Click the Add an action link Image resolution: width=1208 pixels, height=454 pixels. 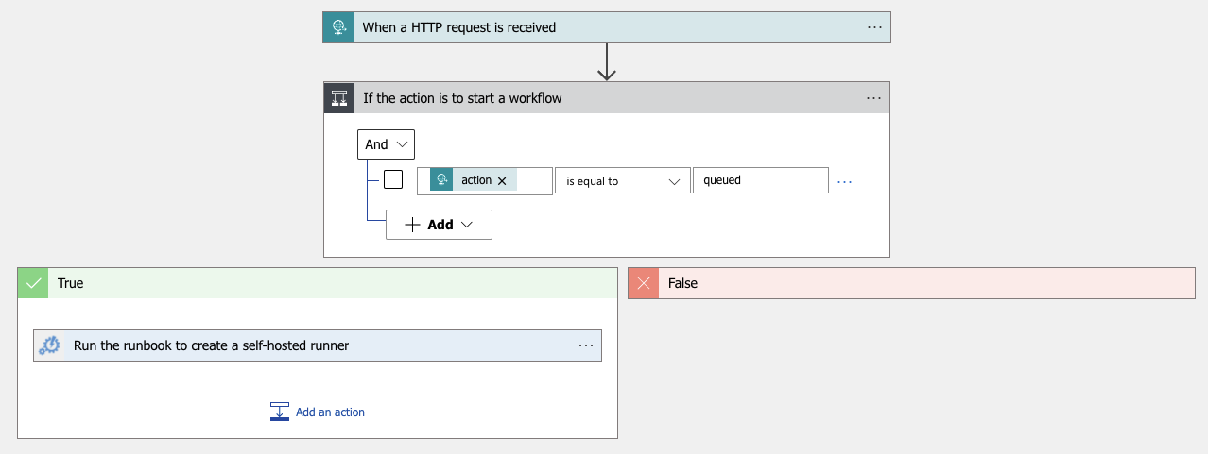pyautogui.click(x=330, y=412)
